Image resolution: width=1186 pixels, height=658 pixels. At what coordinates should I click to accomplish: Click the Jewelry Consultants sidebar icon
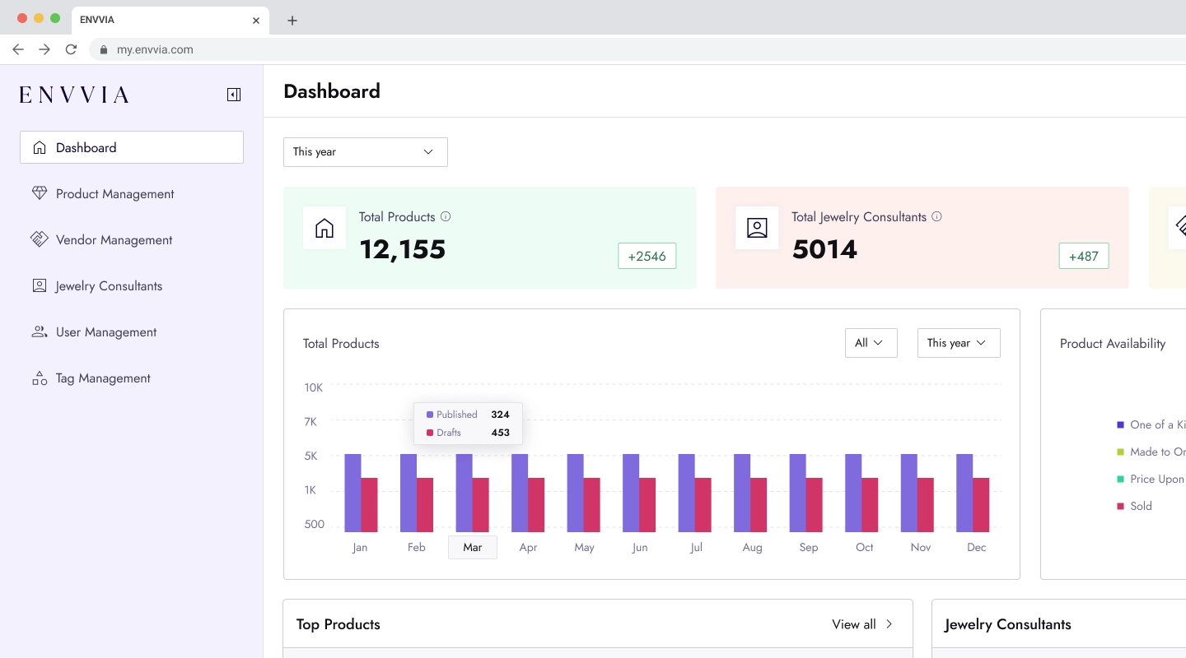pos(40,285)
